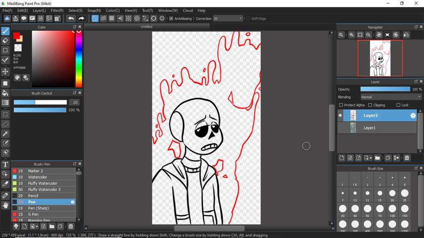
Task: Switch to Untitled canvas tab
Action: coord(147,26)
